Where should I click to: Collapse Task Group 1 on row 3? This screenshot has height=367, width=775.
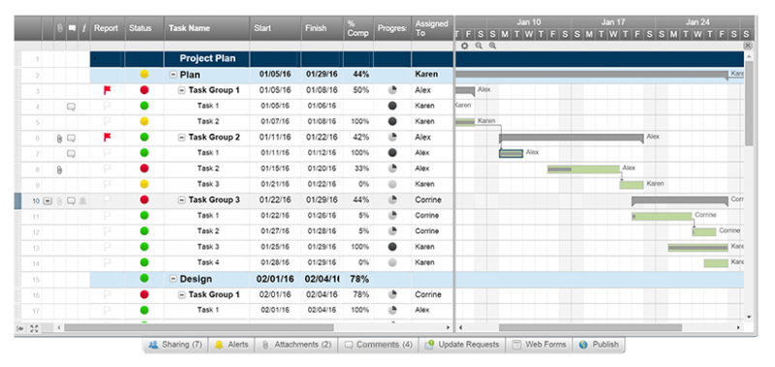(x=181, y=90)
